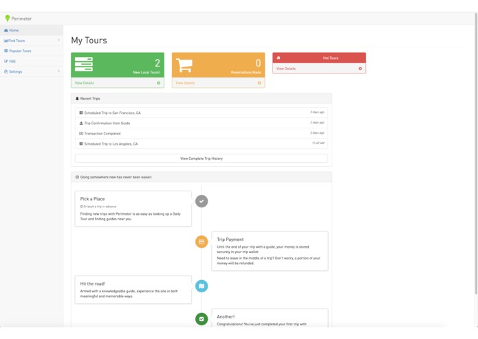The width and height of the screenshot is (478, 339).
Task: Click the server stack icon on green card
Action: [84, 64]
